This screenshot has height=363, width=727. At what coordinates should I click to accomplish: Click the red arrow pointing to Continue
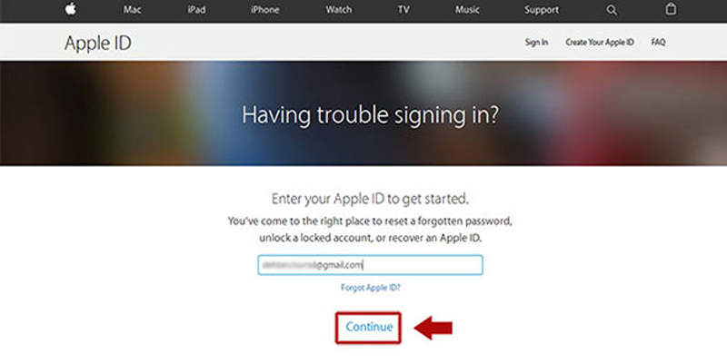(433, 328)
